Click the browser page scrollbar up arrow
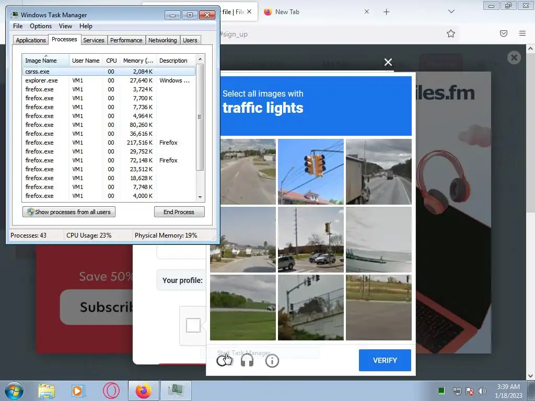 point(531,49)
